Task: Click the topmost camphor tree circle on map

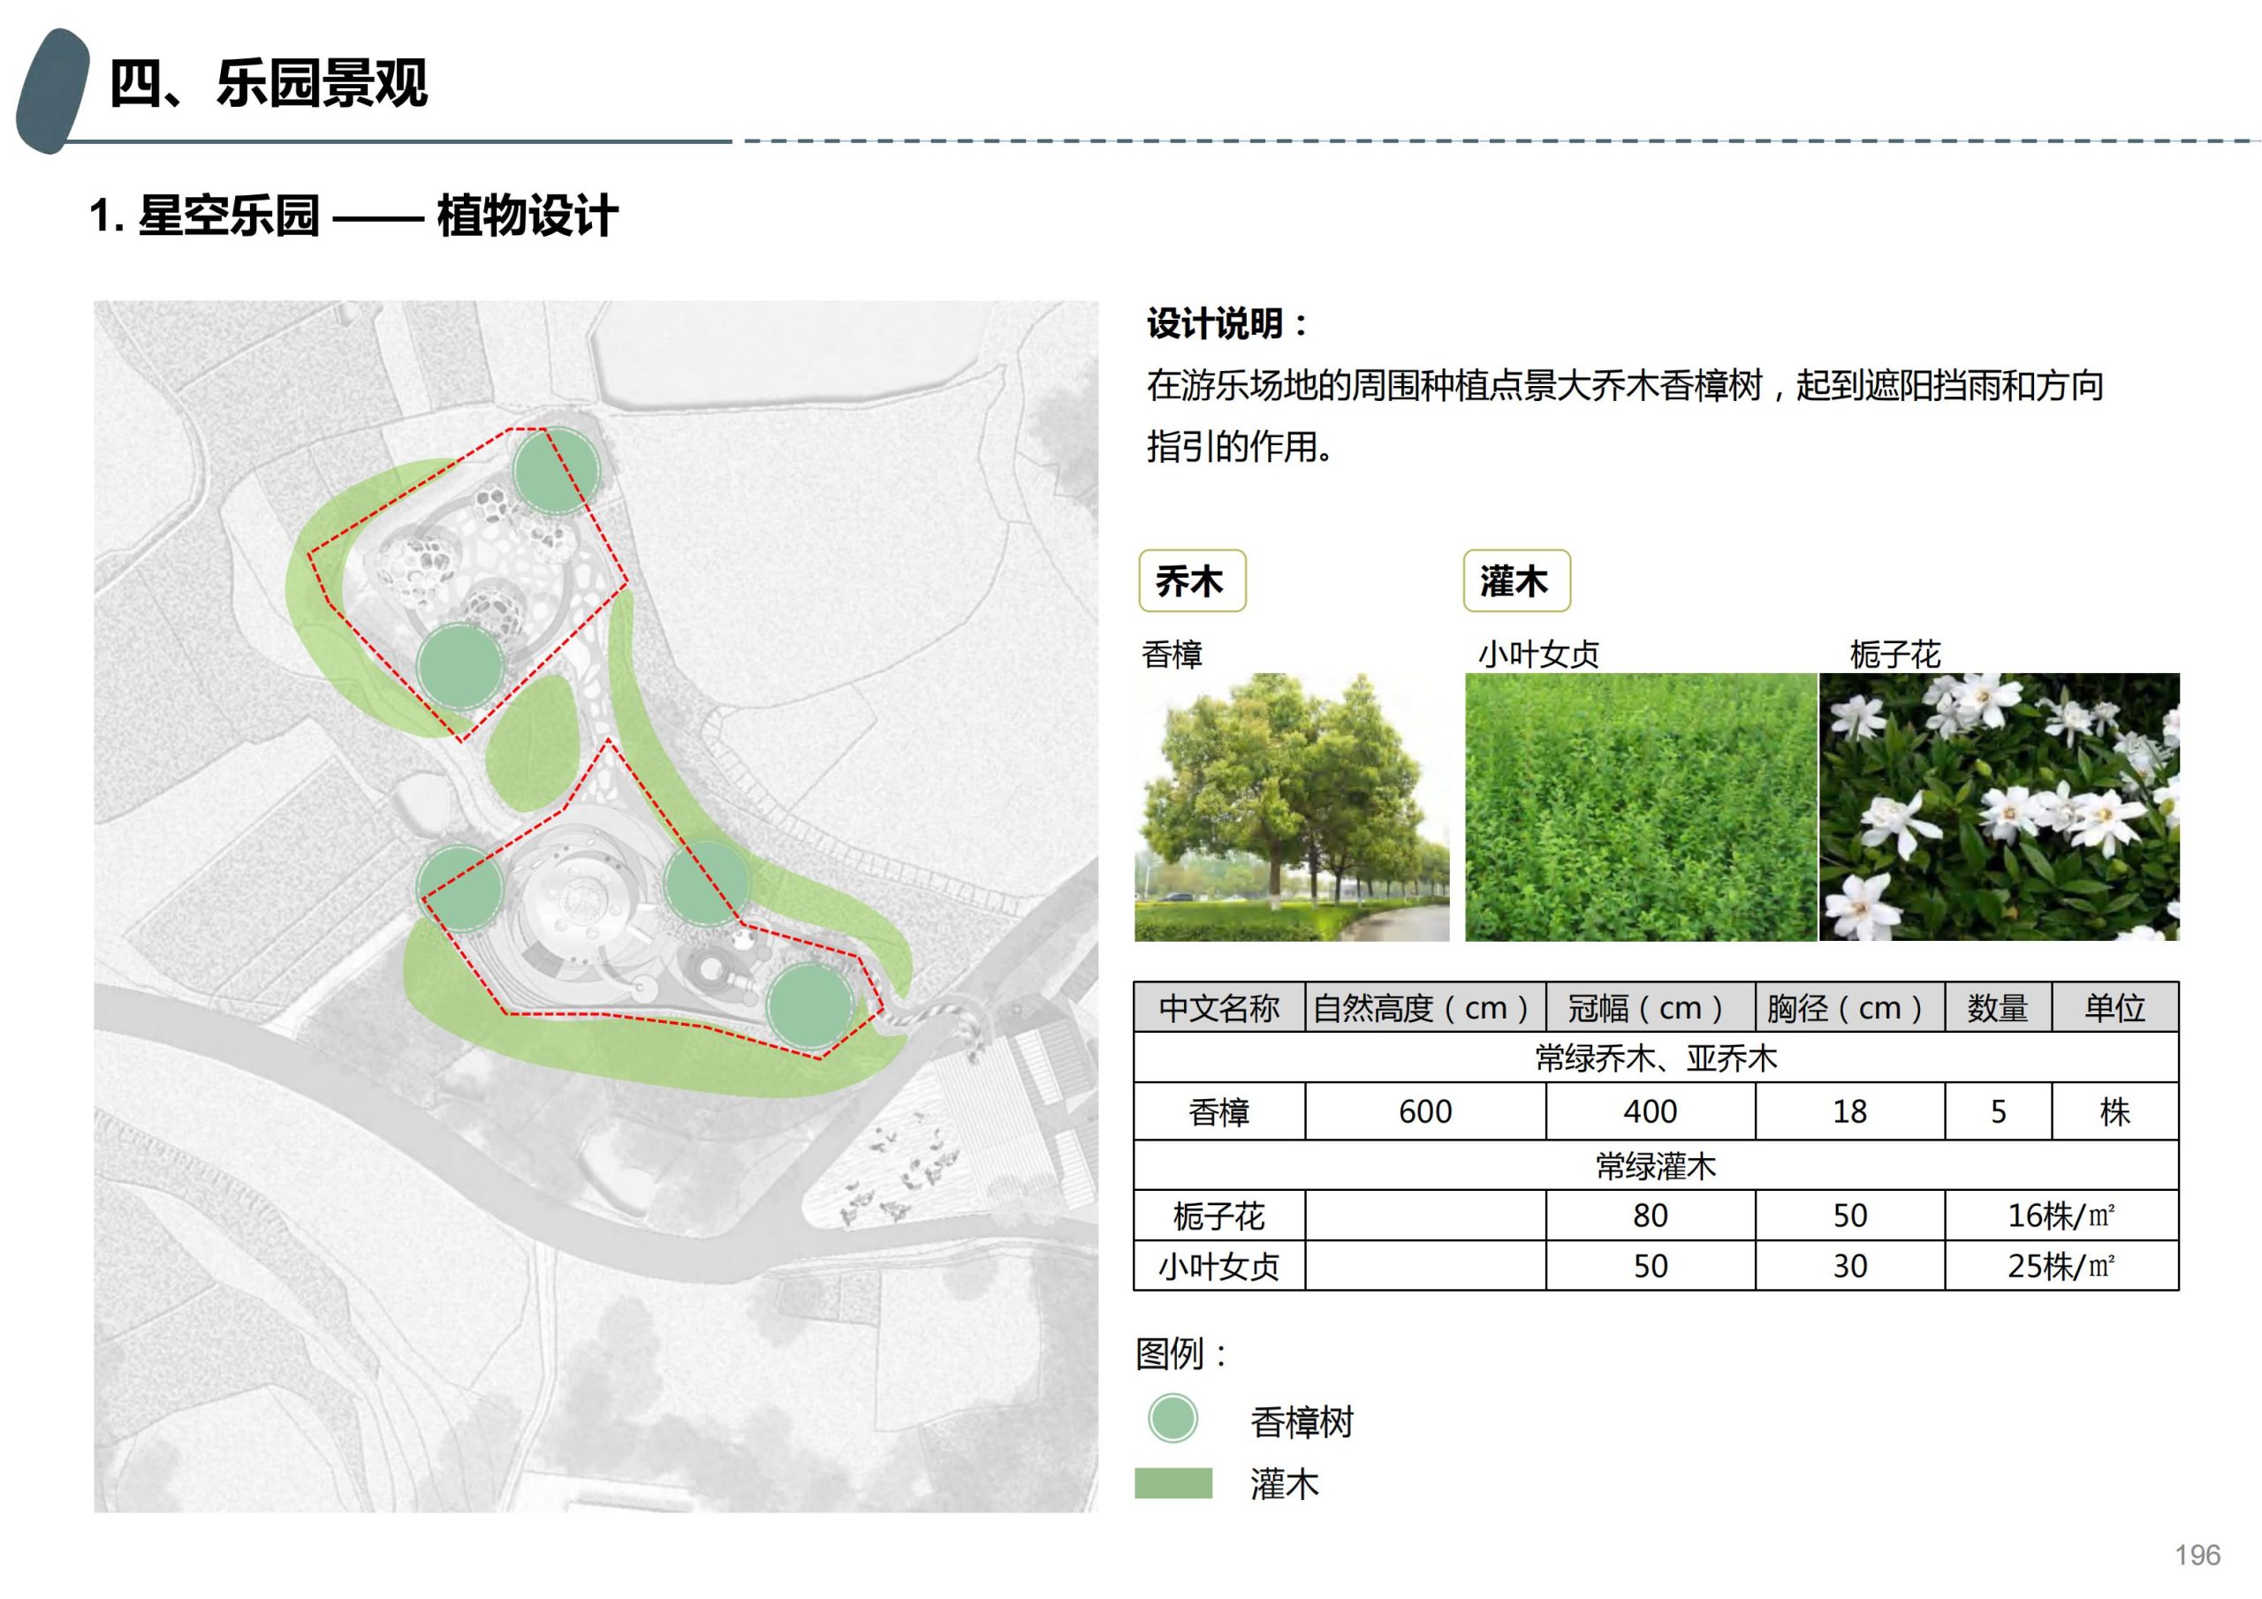Action: pyautogui.click(x=557, y=471)
